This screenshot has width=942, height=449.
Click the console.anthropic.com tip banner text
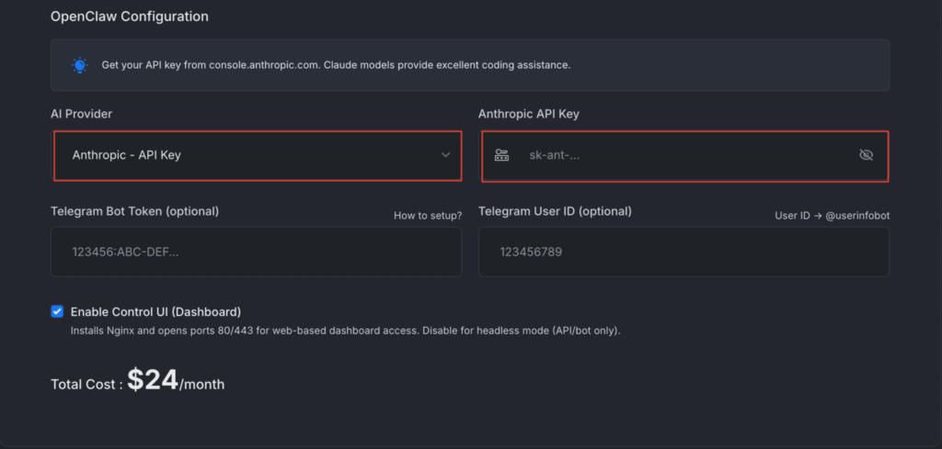(x=336, y=65)
